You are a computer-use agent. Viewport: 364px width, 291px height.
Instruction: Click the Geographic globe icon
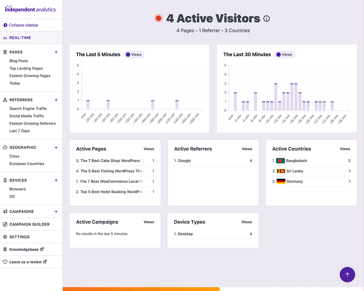point(5,147)
